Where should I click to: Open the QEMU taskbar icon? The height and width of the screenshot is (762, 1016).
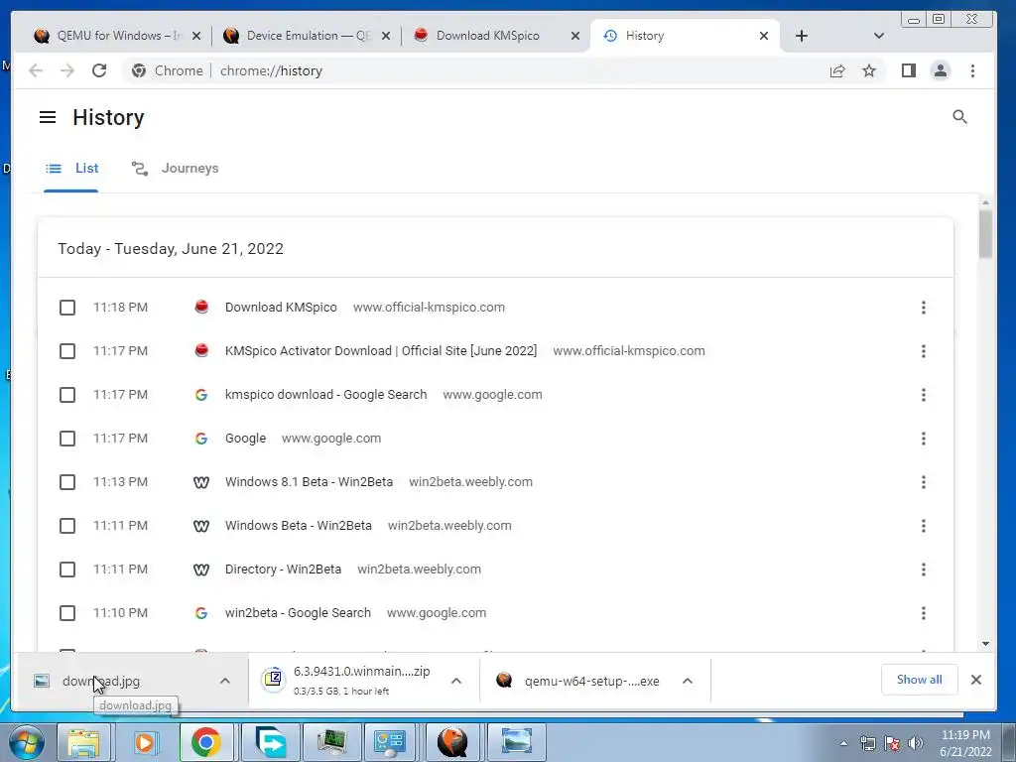452,742
